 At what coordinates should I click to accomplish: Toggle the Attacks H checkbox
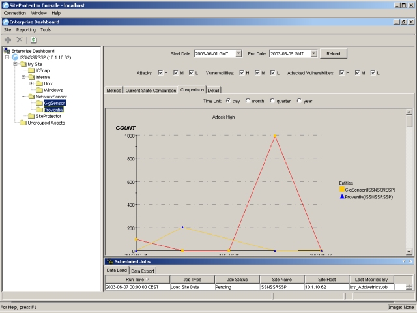click(x=160, y=72)
